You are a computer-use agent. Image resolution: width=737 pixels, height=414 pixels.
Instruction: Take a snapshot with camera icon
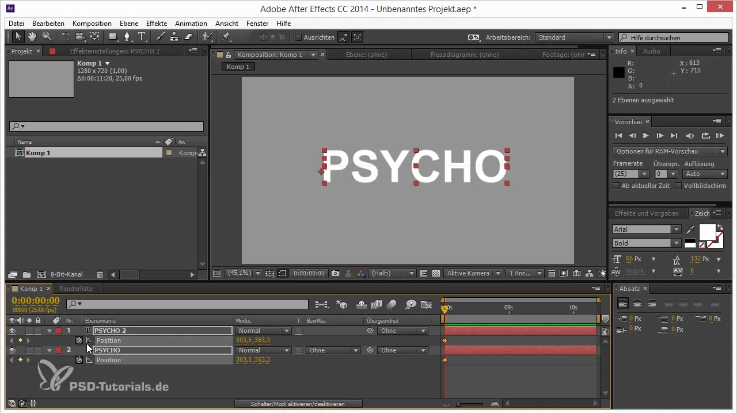coord(335,274)
